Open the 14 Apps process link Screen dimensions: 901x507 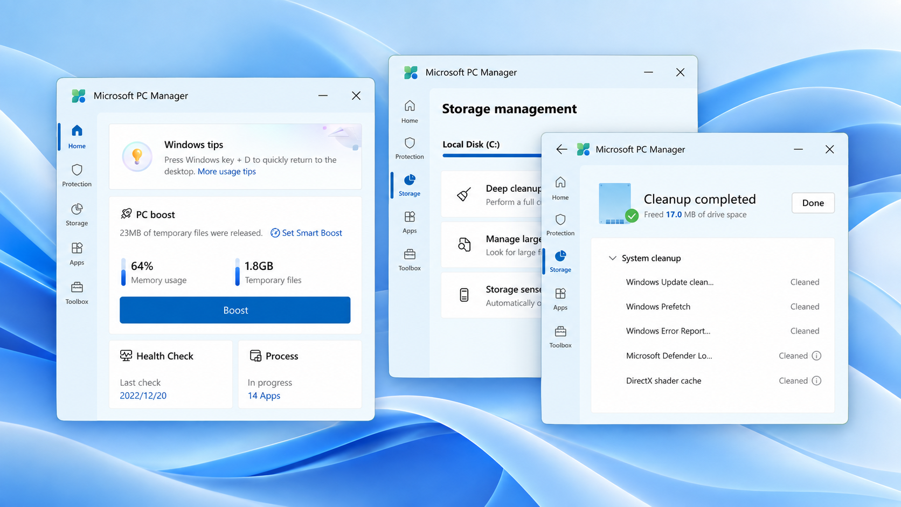264,395
